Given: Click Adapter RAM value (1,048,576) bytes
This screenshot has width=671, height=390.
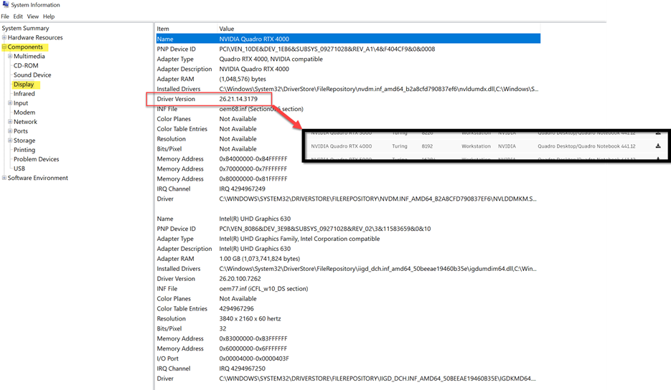Looking at the screenshot, I should (x=243, y=79).
